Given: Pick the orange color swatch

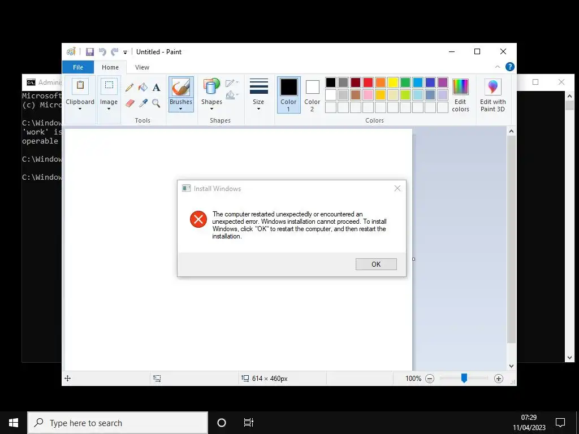Looking at the screenshot, I should pyautogui.click(x=381, y=83).
